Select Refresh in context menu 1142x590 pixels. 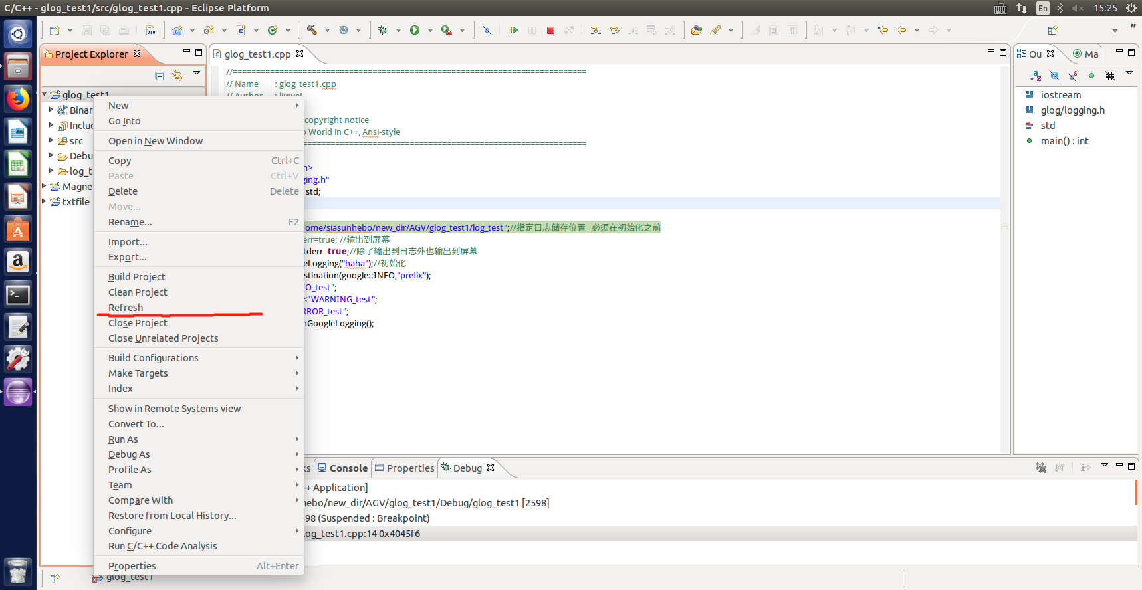pyautogui.click(x=199, y=308)
